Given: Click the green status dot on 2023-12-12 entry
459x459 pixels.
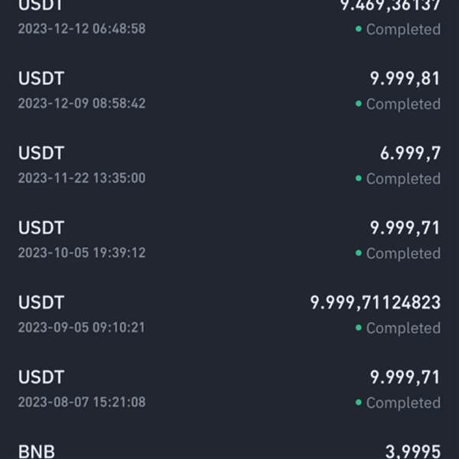Looking at the screenshot, I should click(358, 29).
